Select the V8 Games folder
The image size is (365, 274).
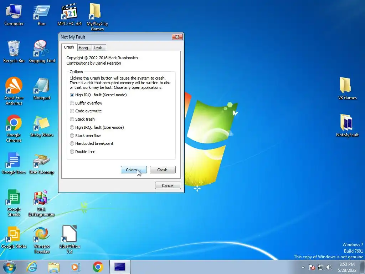click(347, 89)
